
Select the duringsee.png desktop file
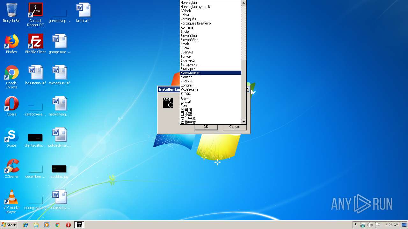click(35, 203)
